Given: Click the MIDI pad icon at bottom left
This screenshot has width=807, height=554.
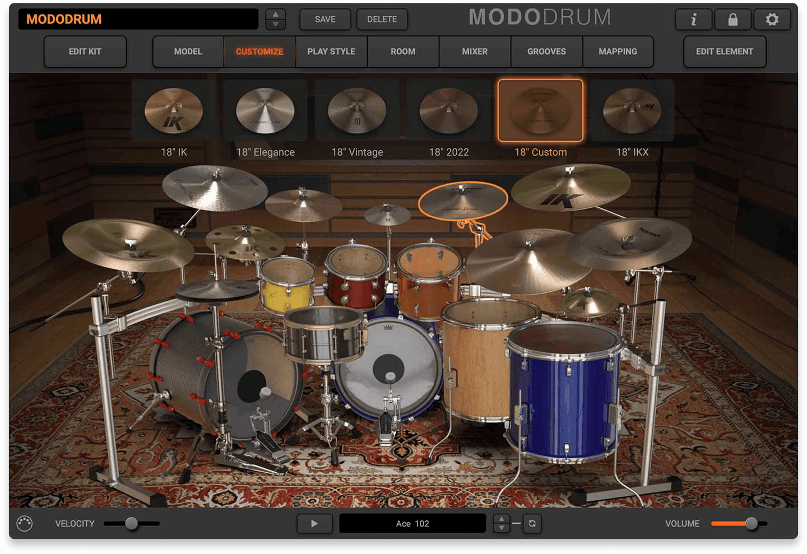Looking at the screenshot, I should click(x=24, y=523).
